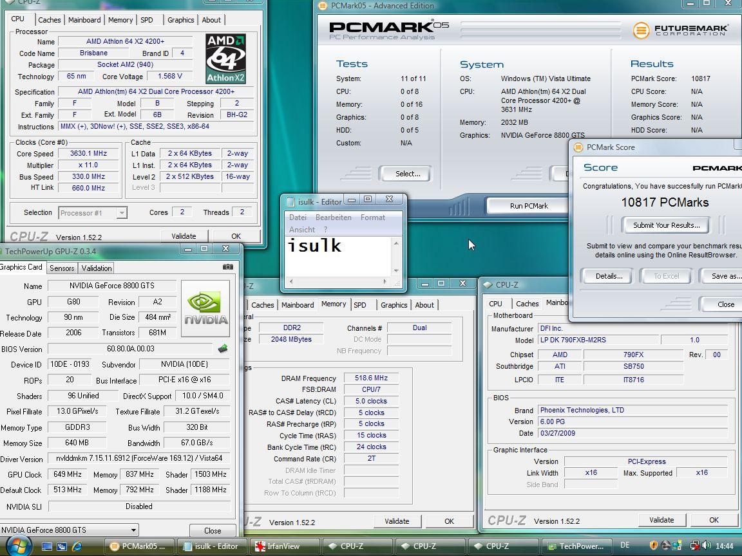This screenshot has height=556, width=742.
Task: Click the volume icon in system tray
Action: tap(707, 546)
